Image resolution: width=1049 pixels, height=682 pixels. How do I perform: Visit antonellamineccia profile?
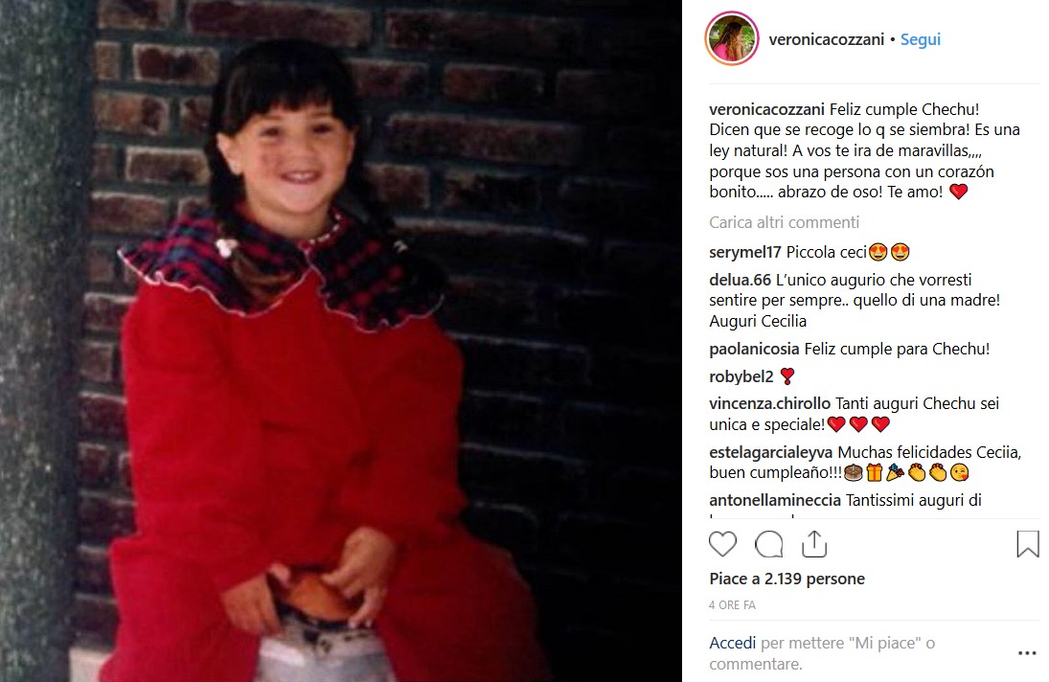775,499
